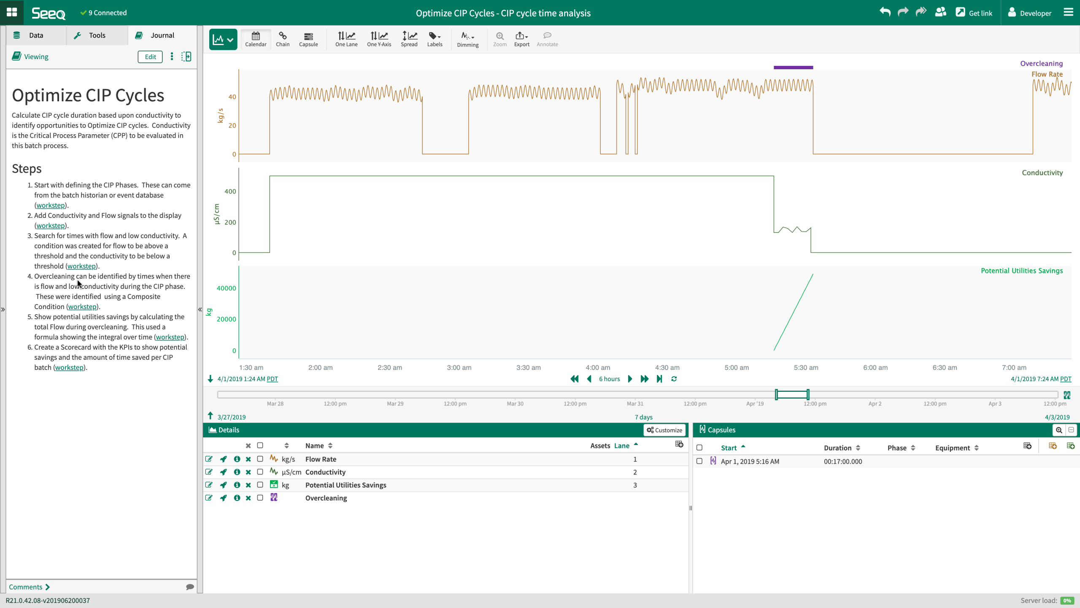The image size is (1080, 608).
Task: Click the investigate range slider handle
Action: click(x=792, y=394)
